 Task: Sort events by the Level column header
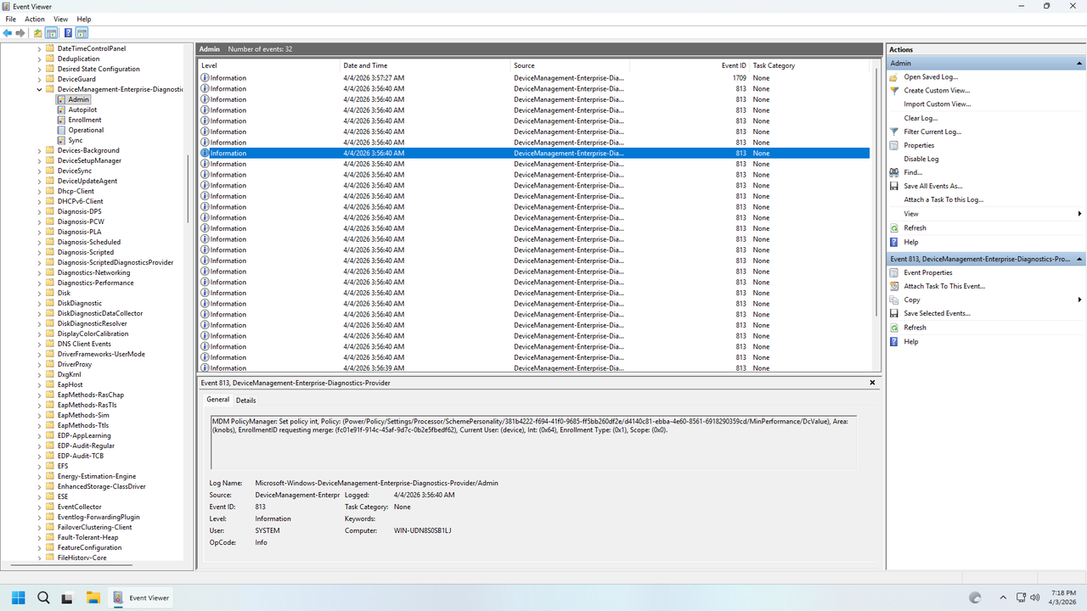click(x=269, y=65)
